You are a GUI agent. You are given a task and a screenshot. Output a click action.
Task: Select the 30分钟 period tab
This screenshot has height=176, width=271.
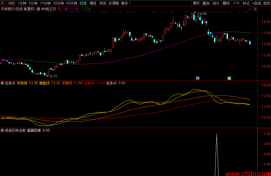click(59, 3)
